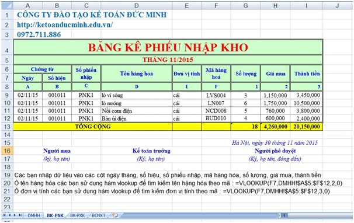Select row 20 header

[x=7, y=183]
